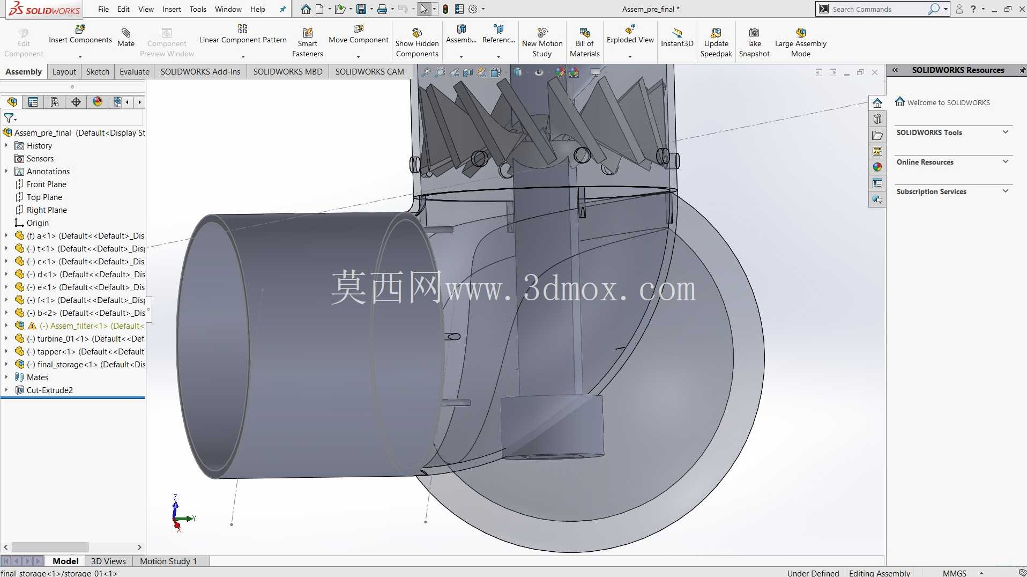Open PropertyManager tab icon
1027x577 pixels.
tap(33, 102)
